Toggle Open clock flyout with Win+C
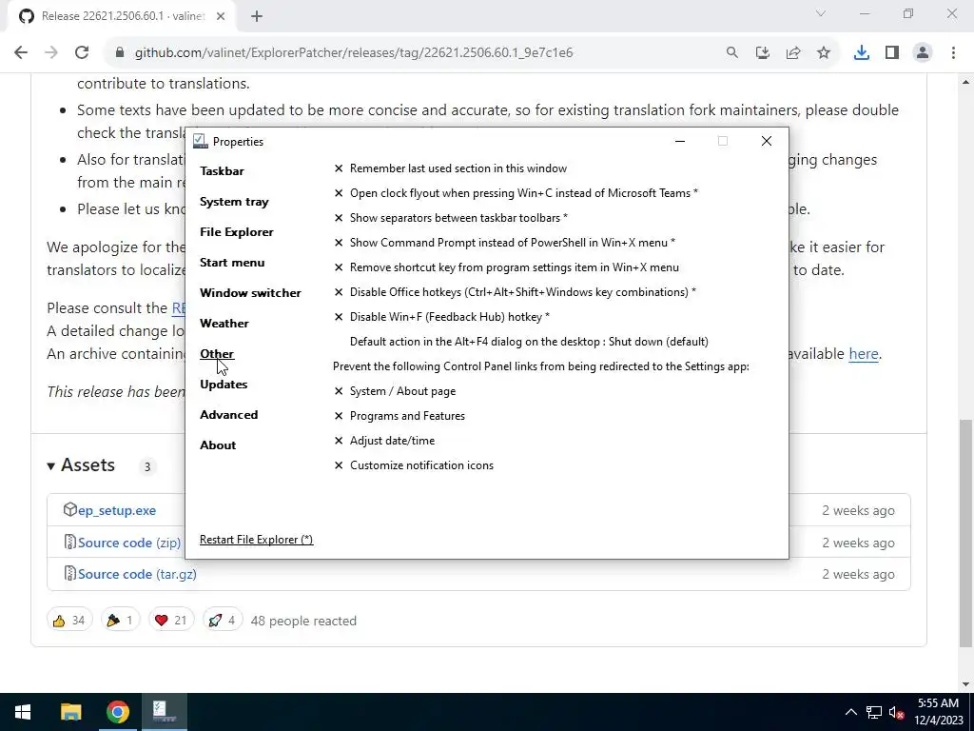 (516, 193)
